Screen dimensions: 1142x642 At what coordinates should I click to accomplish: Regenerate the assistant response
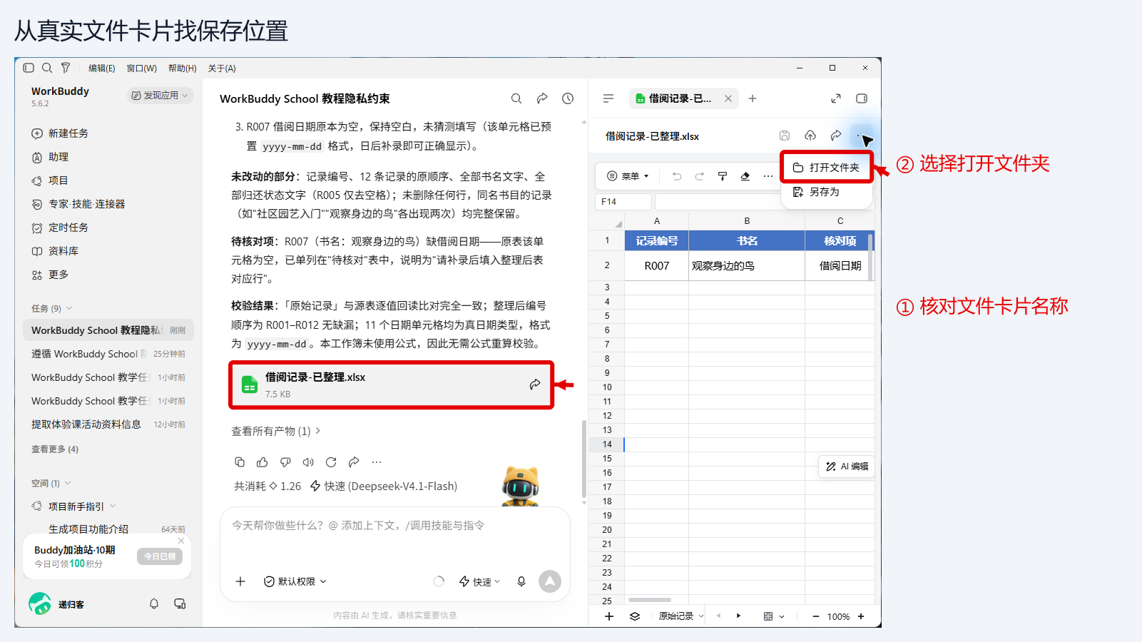tap(331, 462)
